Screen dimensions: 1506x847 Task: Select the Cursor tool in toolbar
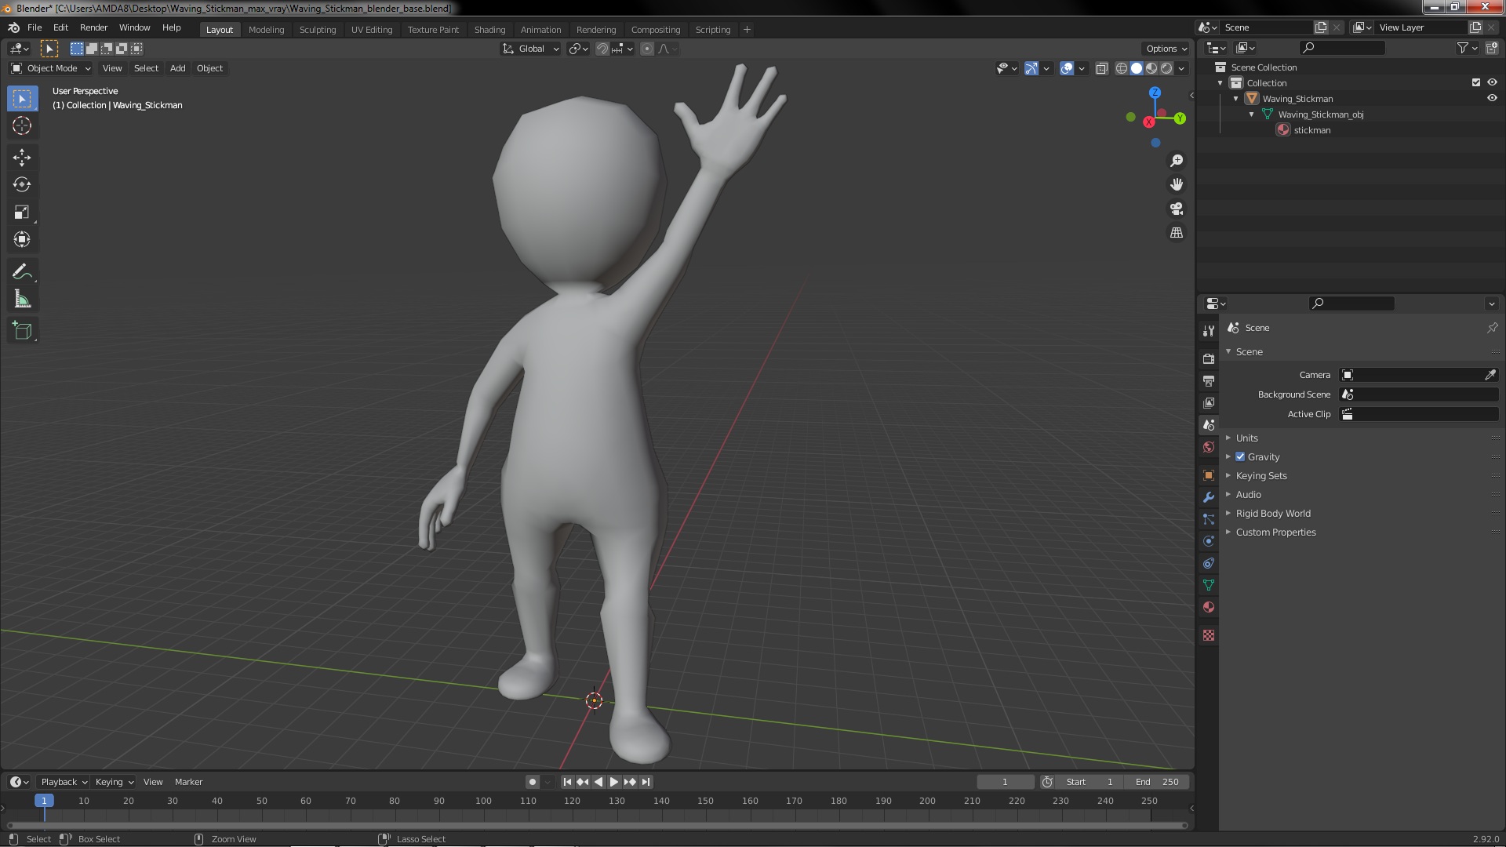tap(22, 125)
